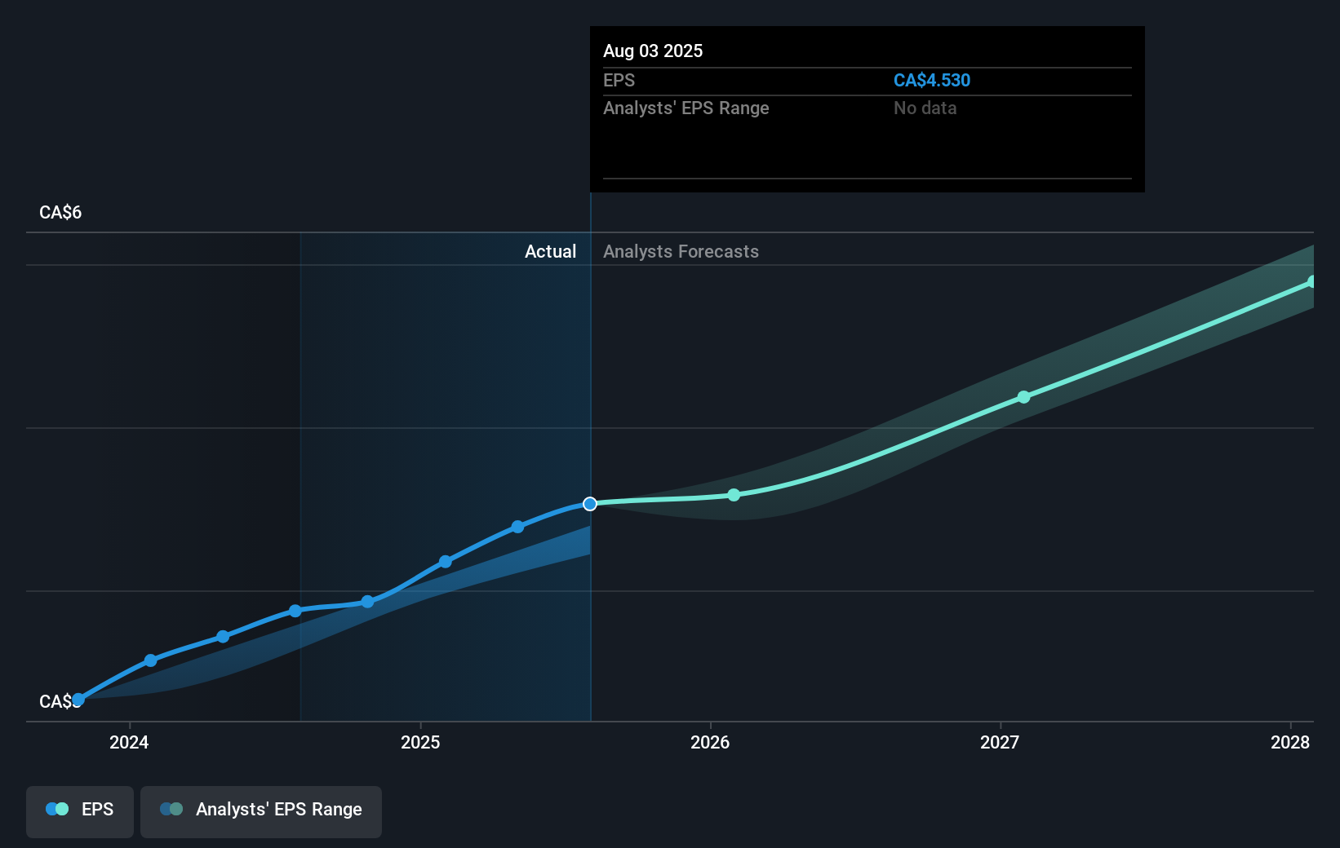The image size is (1340, 848).
Task: Click the EPS legend color dots icon
Action: tap(57, 810)
